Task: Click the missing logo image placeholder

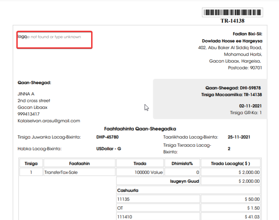Action: [x=55, y=40]
